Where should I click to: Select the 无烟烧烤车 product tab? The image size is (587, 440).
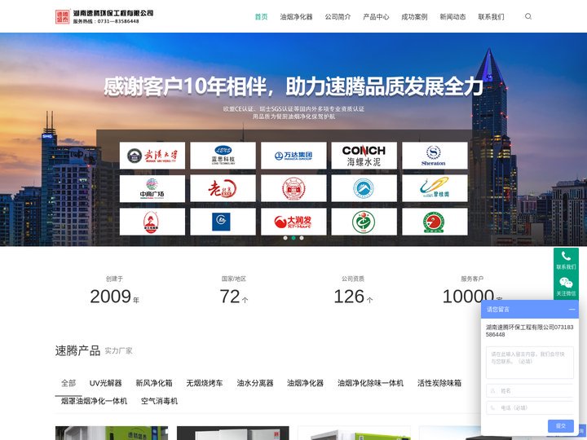click(205, 383)
